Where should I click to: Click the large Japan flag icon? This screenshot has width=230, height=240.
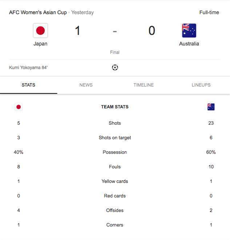(40, 30)
